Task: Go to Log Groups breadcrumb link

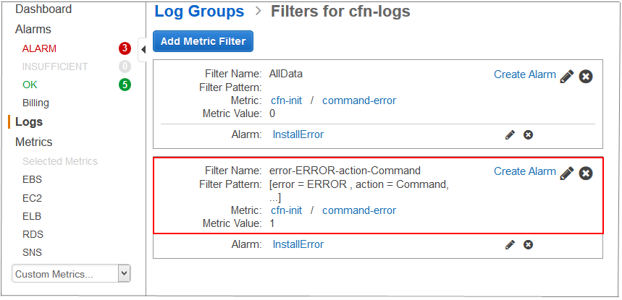Action: pos(199,12)
